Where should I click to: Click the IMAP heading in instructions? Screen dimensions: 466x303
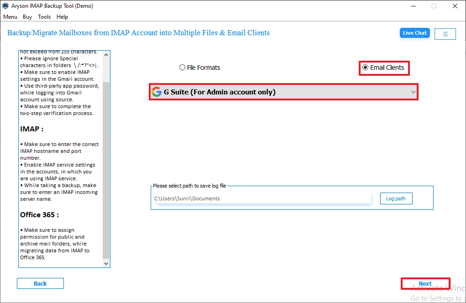pos(31,129)
